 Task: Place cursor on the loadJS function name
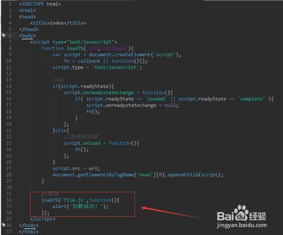point(75,48)
